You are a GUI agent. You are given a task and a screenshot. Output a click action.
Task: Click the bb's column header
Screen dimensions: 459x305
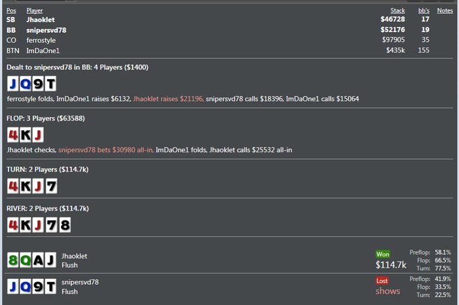[x=424, y=10]
